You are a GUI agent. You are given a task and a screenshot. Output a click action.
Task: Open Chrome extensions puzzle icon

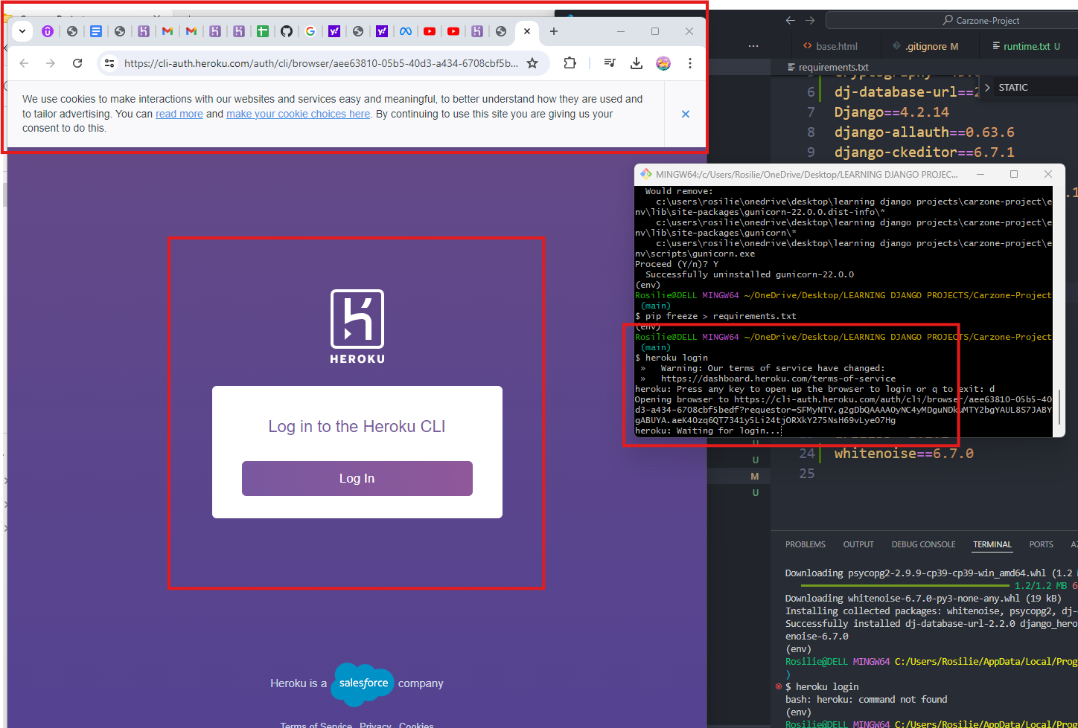pos(570,63)
